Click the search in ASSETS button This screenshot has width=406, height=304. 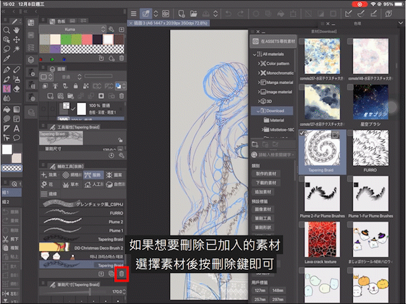point(273,41)
